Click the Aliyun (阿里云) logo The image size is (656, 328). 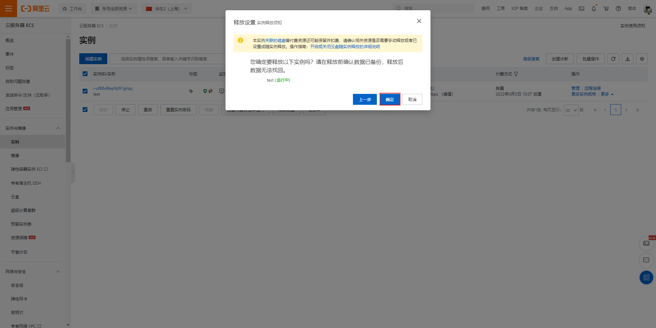coord(35,9)
